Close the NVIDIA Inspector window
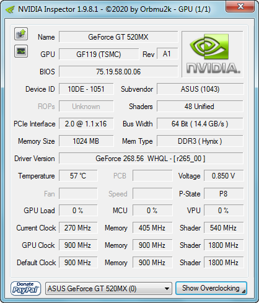The image size is (259, 303). pos(240,7)
